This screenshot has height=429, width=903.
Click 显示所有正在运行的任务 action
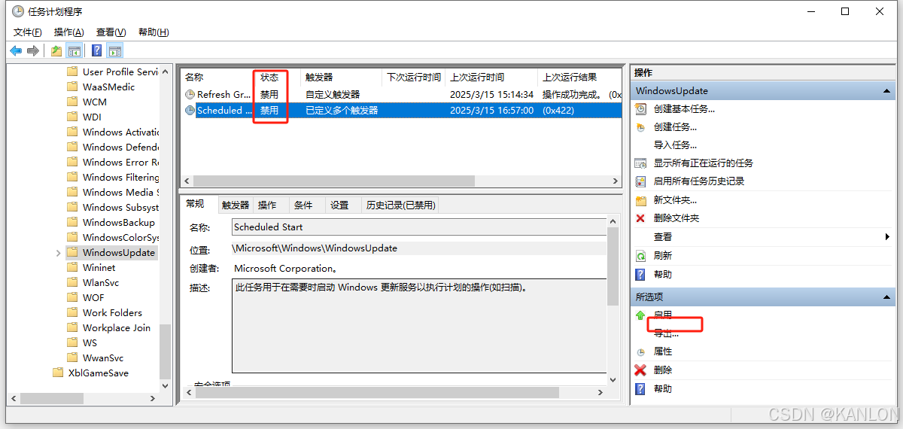(703, 163)
